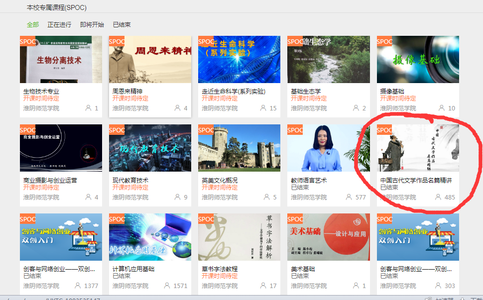Select the 全部 filter tab
Image resolution: width=483 pixels, height=300 pixels.
[x=33, y=24]
